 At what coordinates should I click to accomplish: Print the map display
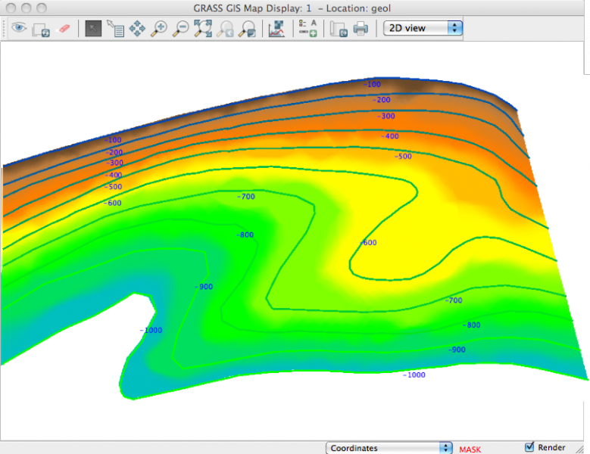(x=361, y=29)
